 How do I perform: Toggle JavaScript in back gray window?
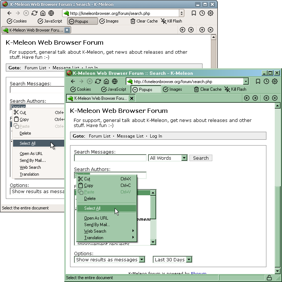point(50,21)
